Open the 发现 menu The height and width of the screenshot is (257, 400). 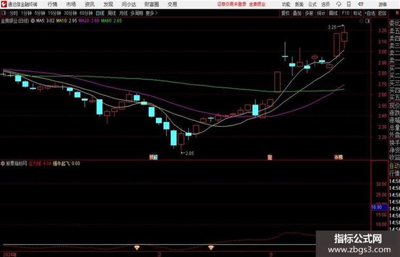point(108,4)
